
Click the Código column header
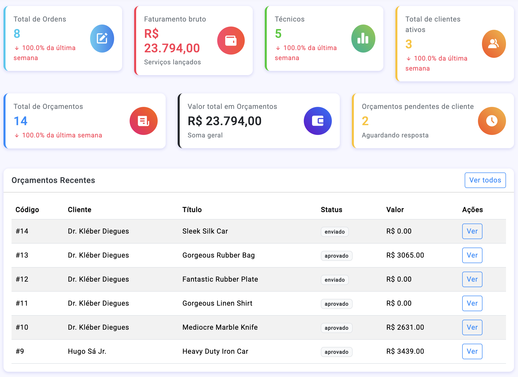pos(27,210)
